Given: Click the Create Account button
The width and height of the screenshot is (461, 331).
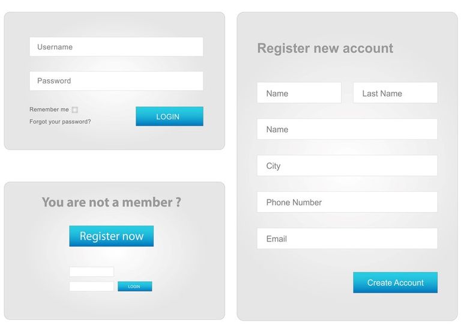Looking at the screenshot, I should tap(395, 282).
